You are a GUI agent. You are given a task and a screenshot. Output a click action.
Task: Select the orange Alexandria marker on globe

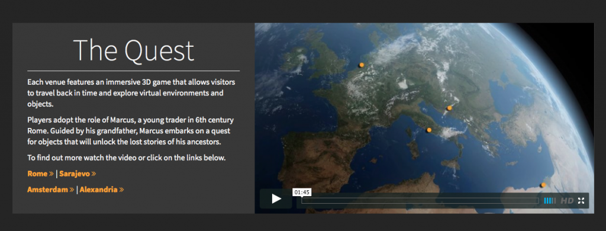click(x=543, y=185)
